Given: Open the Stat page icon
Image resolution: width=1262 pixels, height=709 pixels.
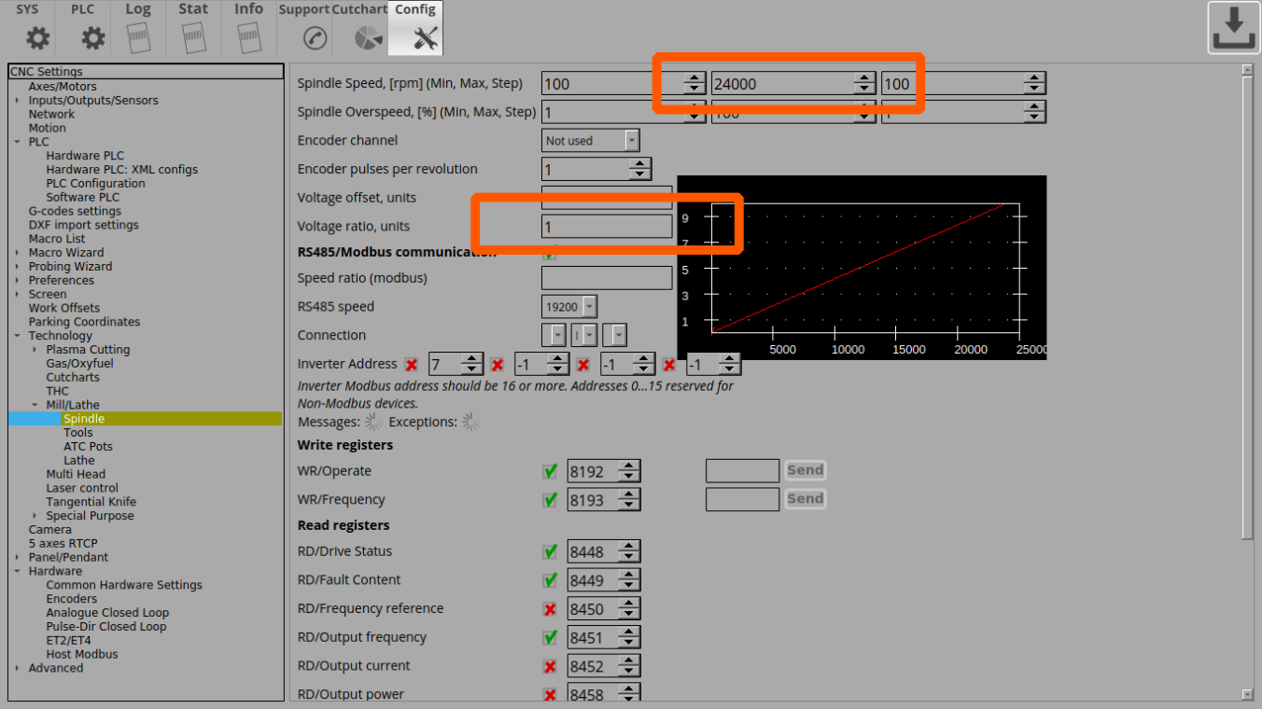Looking at the screenshot, I should pyautogui.click(x=193, y=37).
